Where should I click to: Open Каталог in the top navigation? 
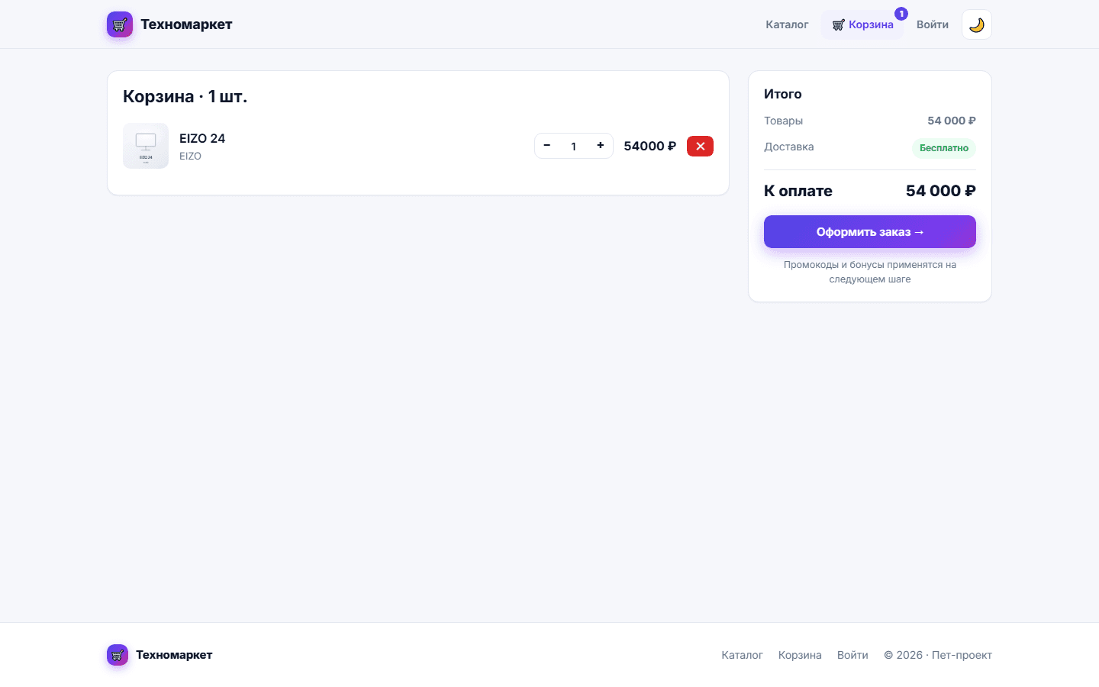coord(787,24)
